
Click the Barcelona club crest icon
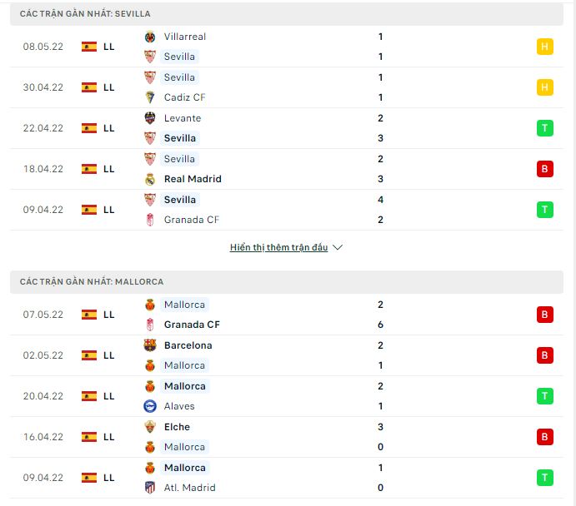tap(150, 345)
